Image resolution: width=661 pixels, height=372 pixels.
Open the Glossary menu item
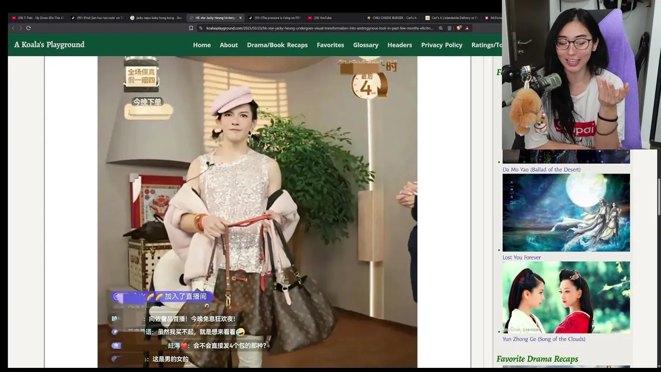366,45
